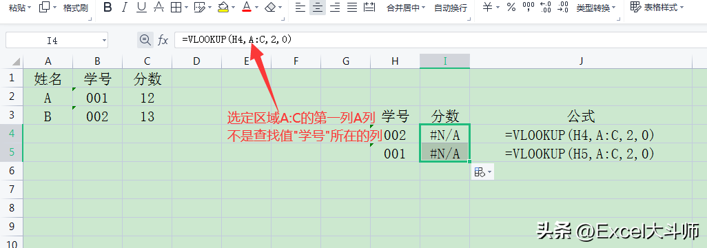The width and height of the screenshot is (707, 248).
Task: Expand the copy dropdown arrow
Action: click(x=55, y=8)
